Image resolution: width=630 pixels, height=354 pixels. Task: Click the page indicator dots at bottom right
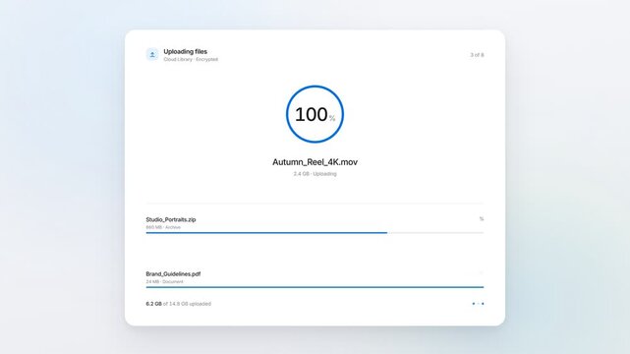tap(478, 304)
